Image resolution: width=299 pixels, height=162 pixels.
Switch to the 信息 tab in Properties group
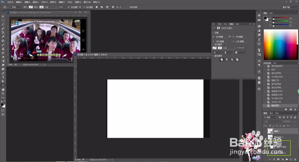tap(237, 24)
